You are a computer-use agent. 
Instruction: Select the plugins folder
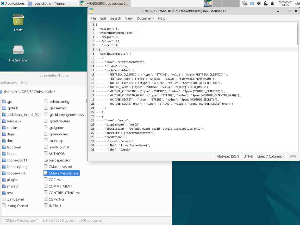pos(10,180)
